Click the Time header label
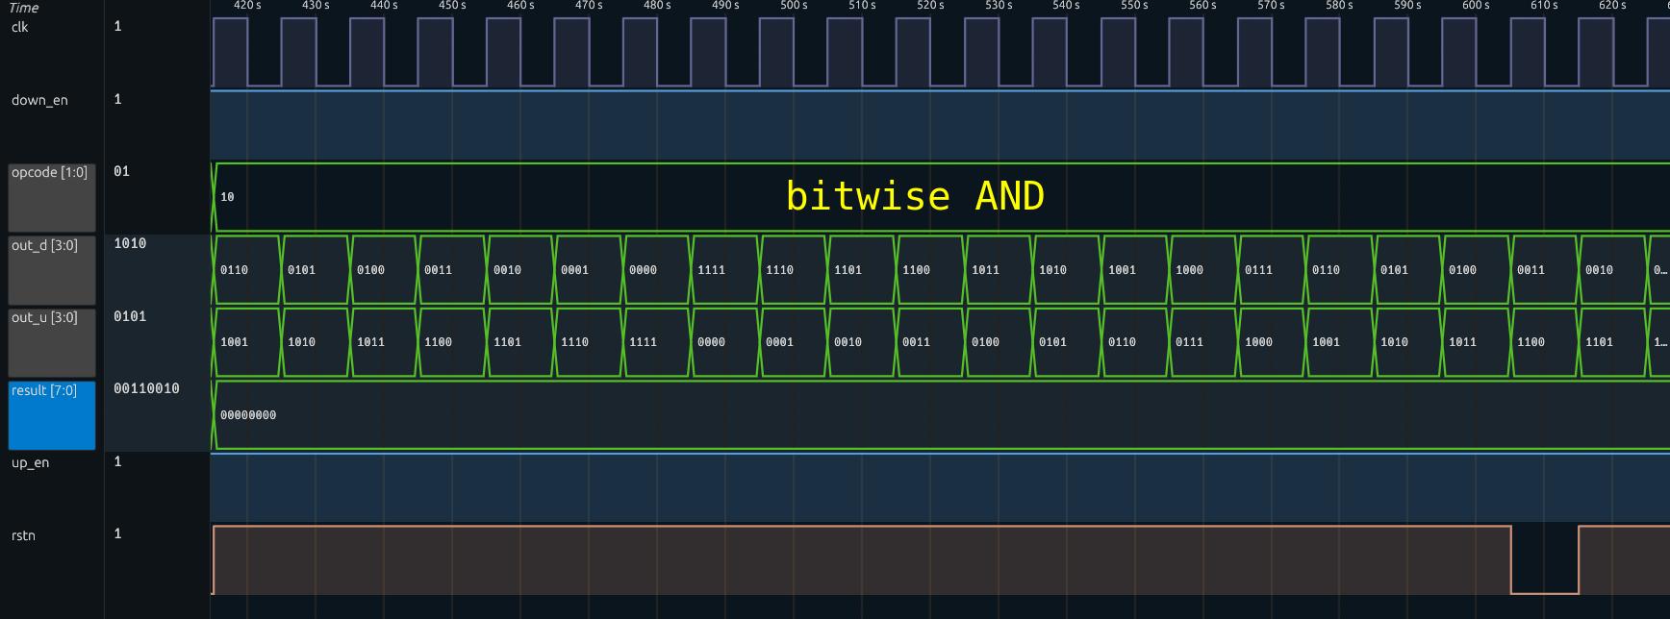 24,8
